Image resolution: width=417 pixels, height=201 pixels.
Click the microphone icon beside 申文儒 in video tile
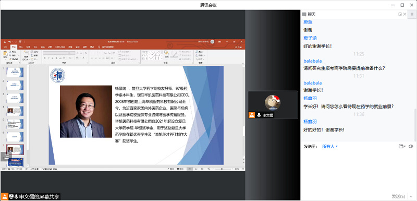coord(259,115)
